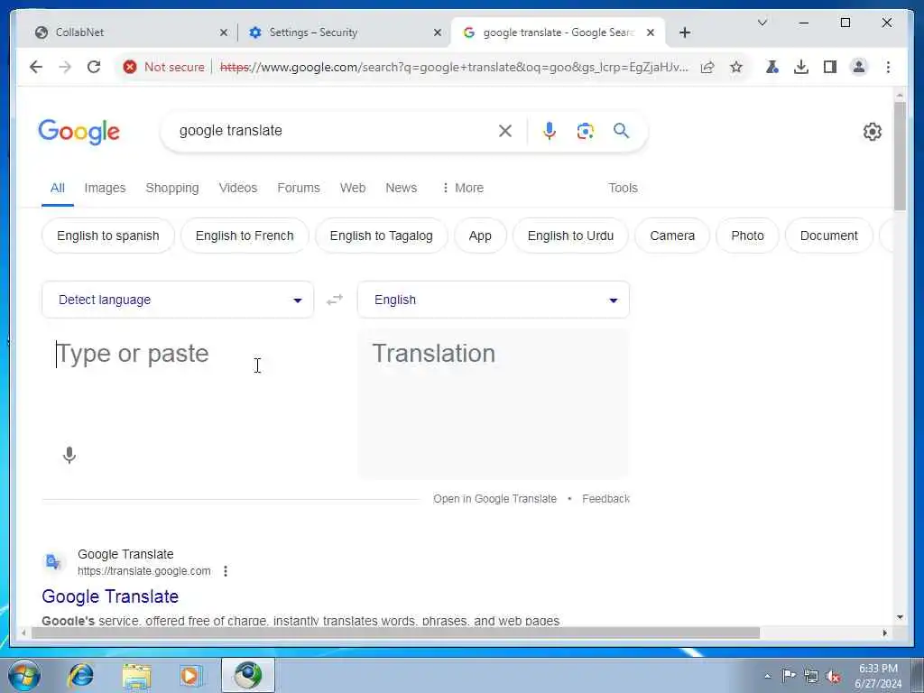Choose the English to French chip
The height and width of the screenshot is (693, 924).
[x=245, y=236]
